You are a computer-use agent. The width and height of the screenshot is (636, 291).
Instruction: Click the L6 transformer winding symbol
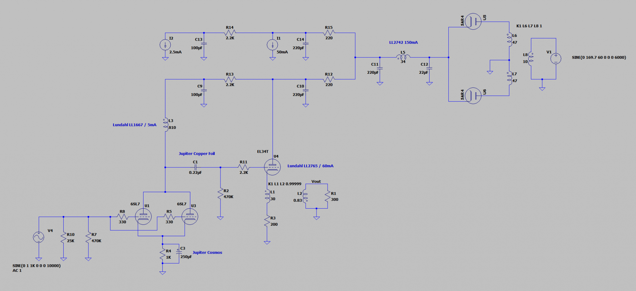(x=509, y=39)
